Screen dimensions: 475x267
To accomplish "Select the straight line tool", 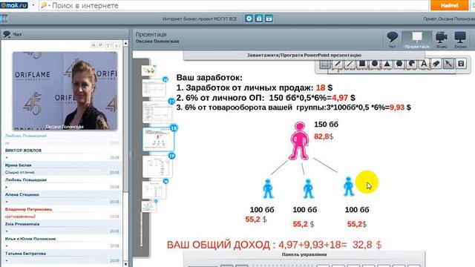I will pos(350,64).
